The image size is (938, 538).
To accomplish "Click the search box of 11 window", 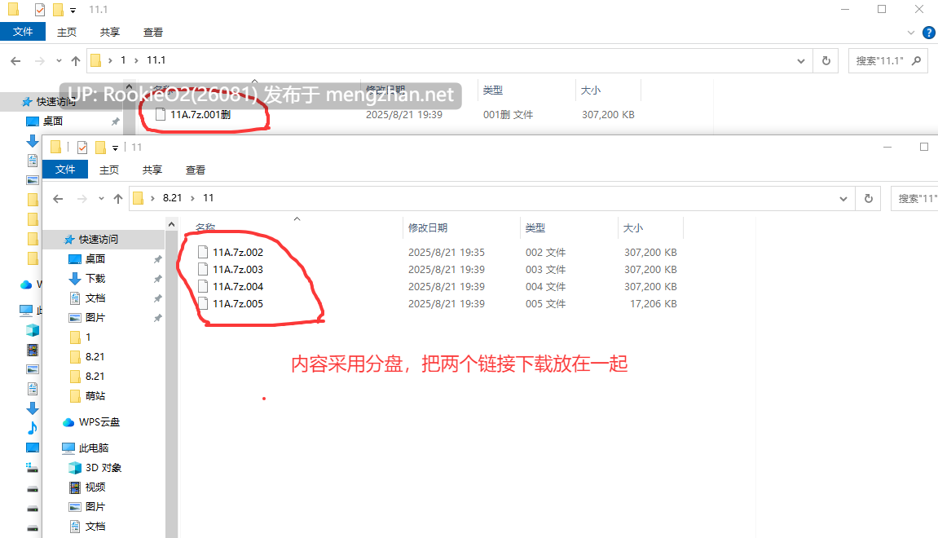I will point(914,199).
